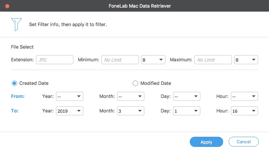Open the Maximum size unit dropdown

[x=246, y=60]
